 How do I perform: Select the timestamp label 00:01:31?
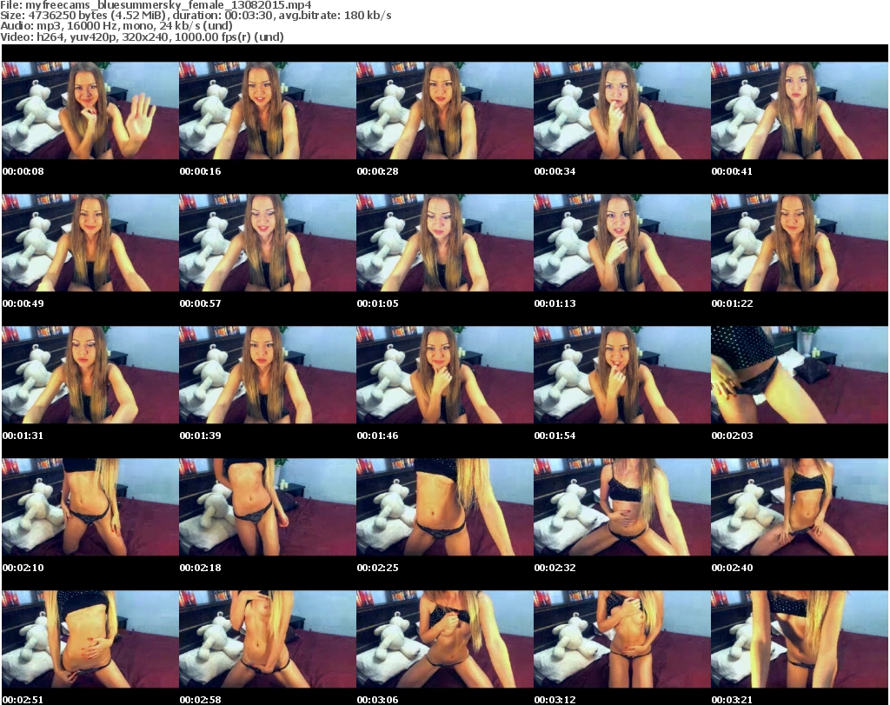[23, 436]
